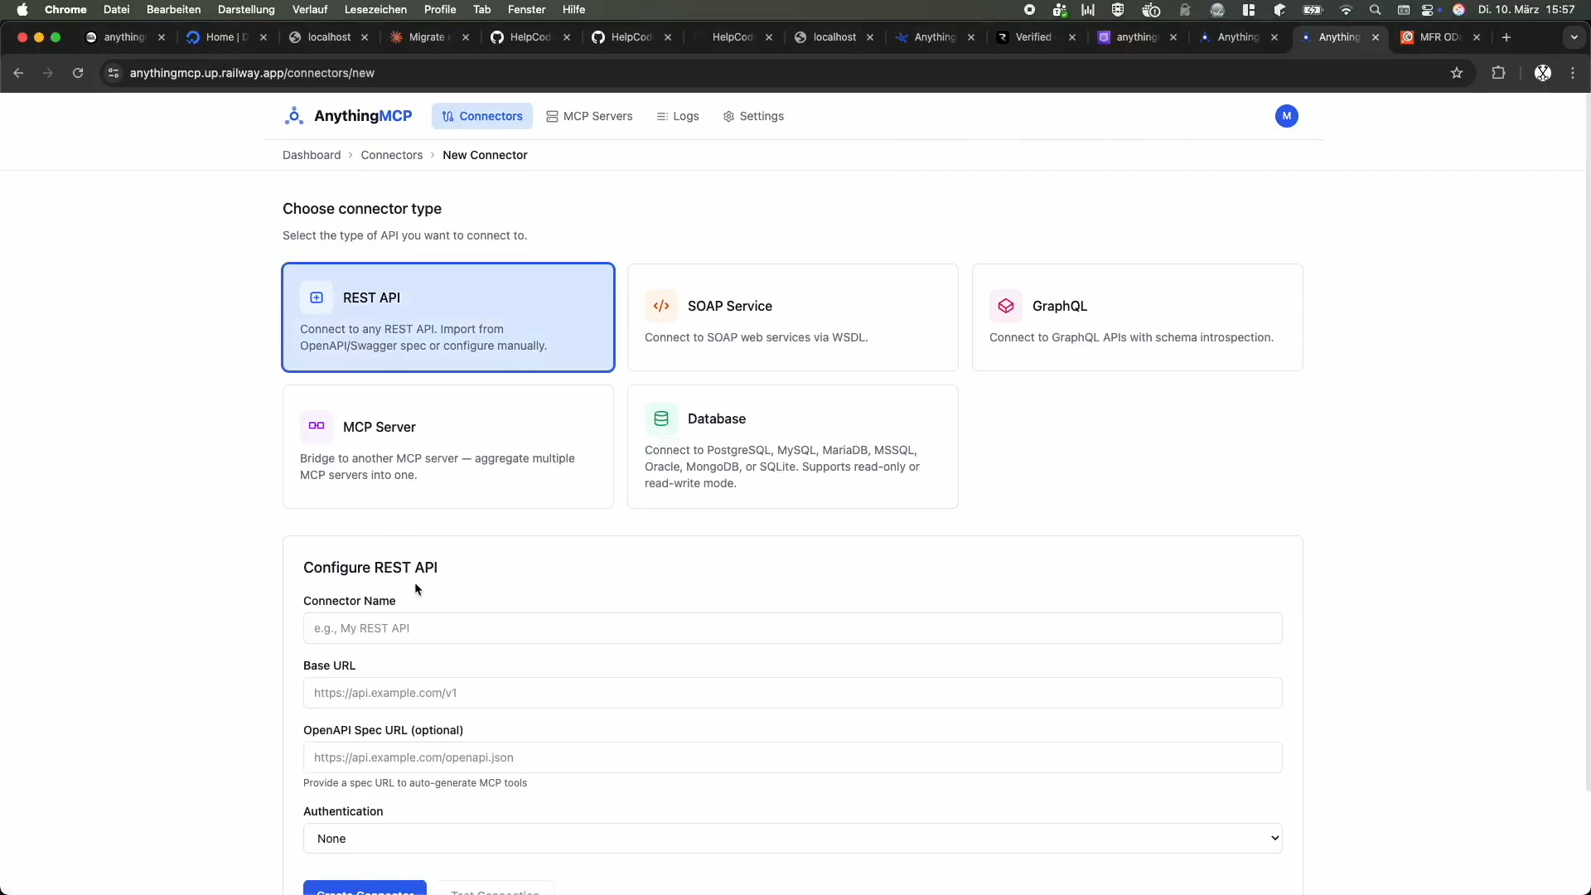Open the Chrome three-dot menu
1591x895 pixels.
(1573, 73)
